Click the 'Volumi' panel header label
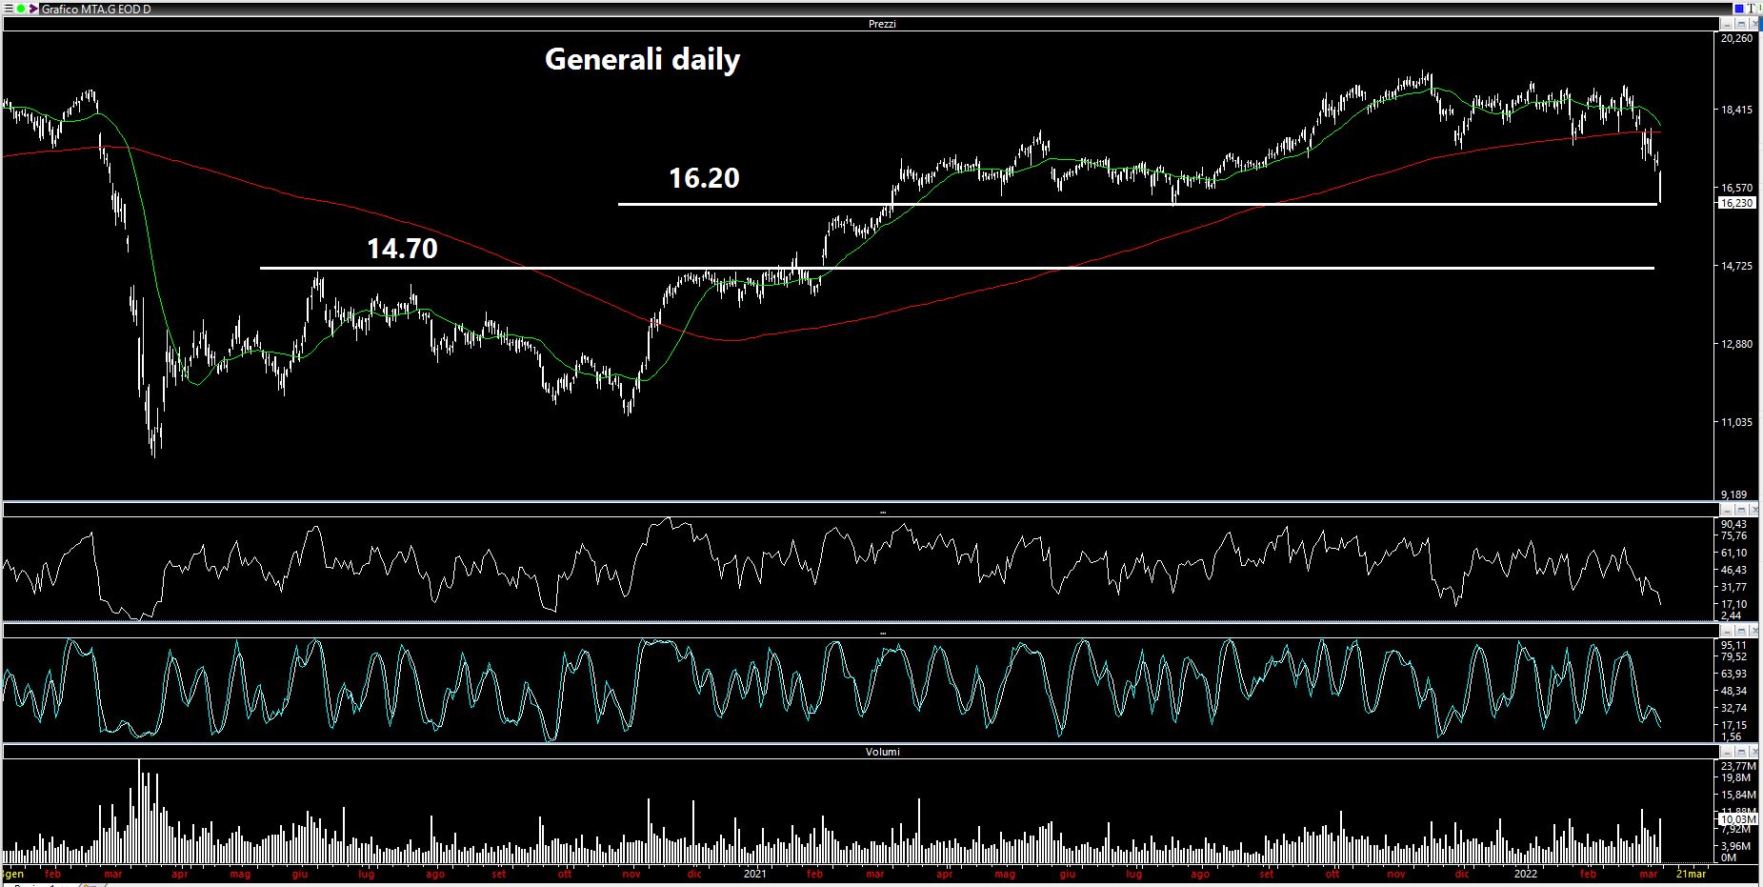The width and height of the screenshot is (1763, 887). [882, 752]
